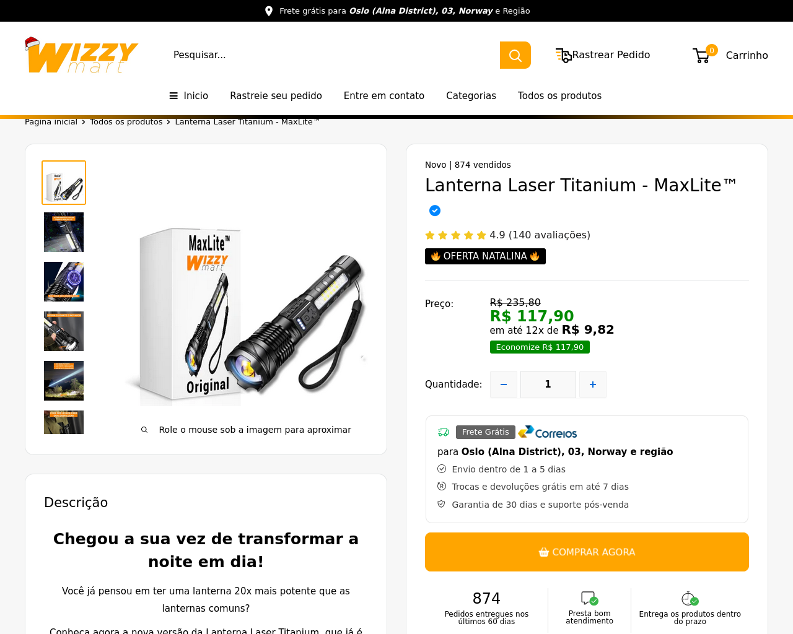Click the delivery truck tracking icon
The height and width of the screenshot is (634, 793).
point(563,55)
